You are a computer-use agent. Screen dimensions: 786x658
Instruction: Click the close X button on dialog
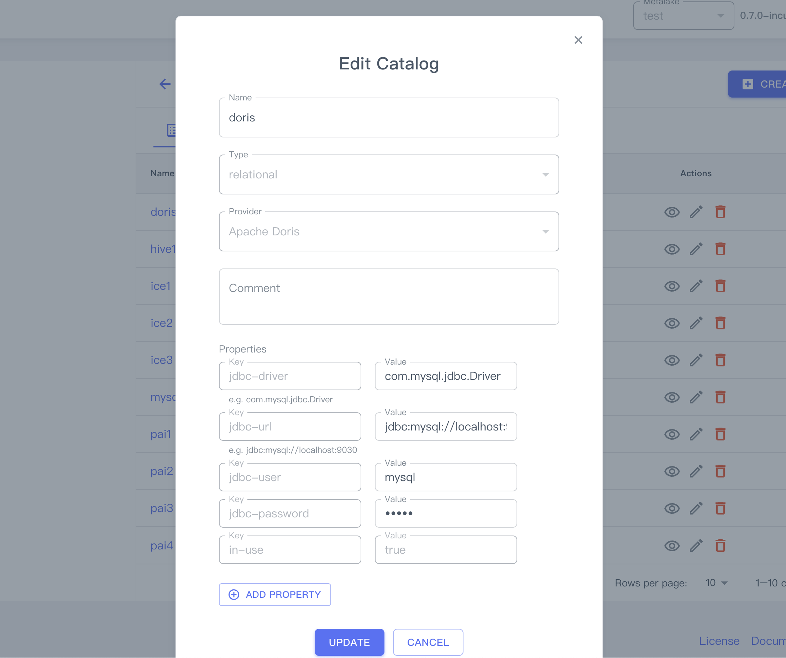[578, 40]
